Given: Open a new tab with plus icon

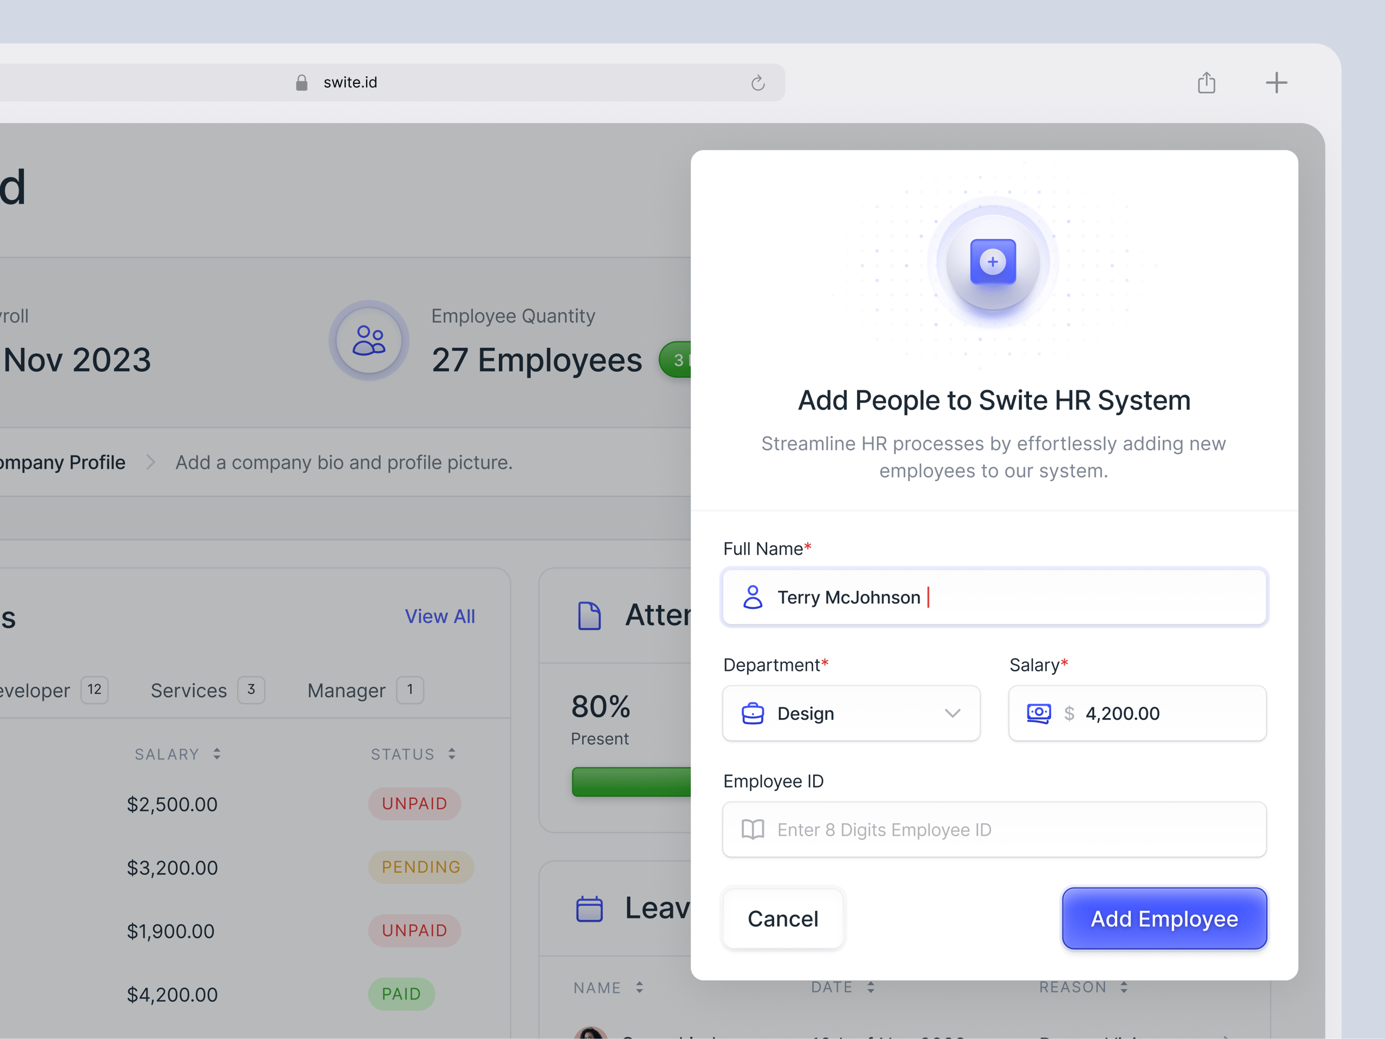Looking at the screenshot, I should tap(1276, 83).
